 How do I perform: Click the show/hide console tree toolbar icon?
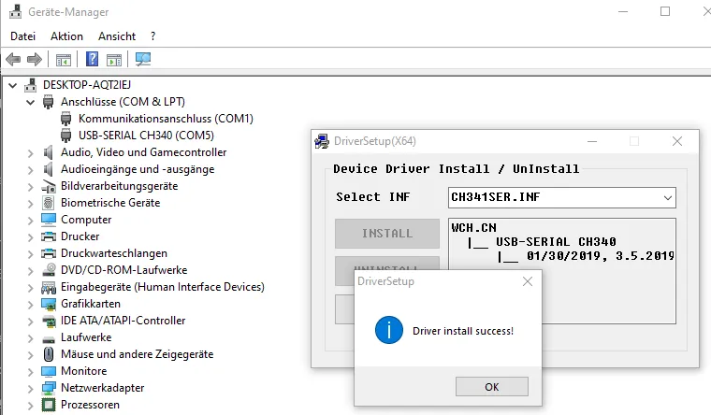tap(64, 60)
